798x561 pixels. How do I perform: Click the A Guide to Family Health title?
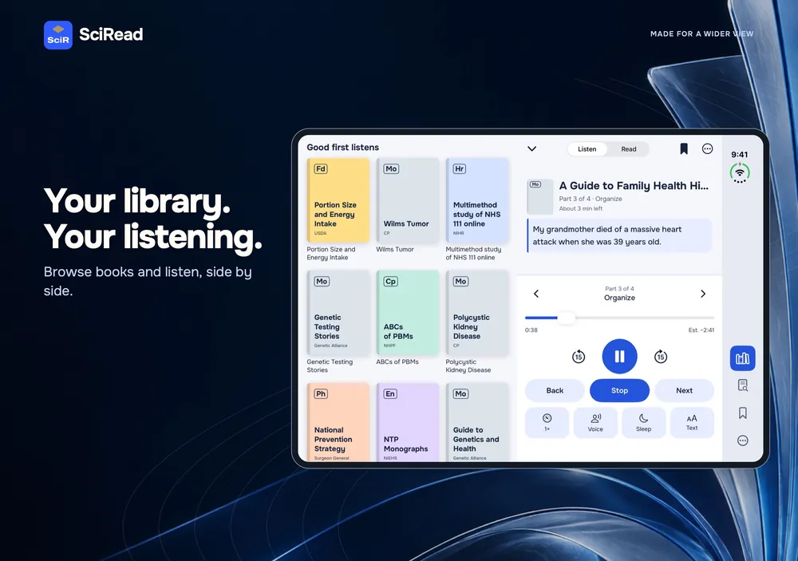634,186
